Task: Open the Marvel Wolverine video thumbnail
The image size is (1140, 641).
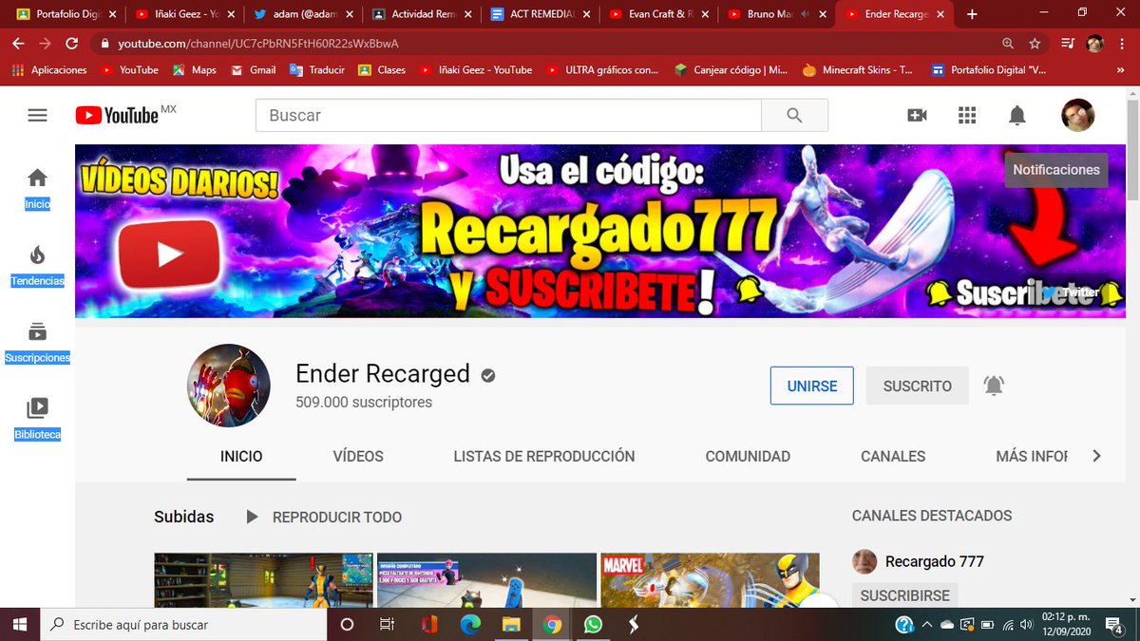Action: coord(710,579)
